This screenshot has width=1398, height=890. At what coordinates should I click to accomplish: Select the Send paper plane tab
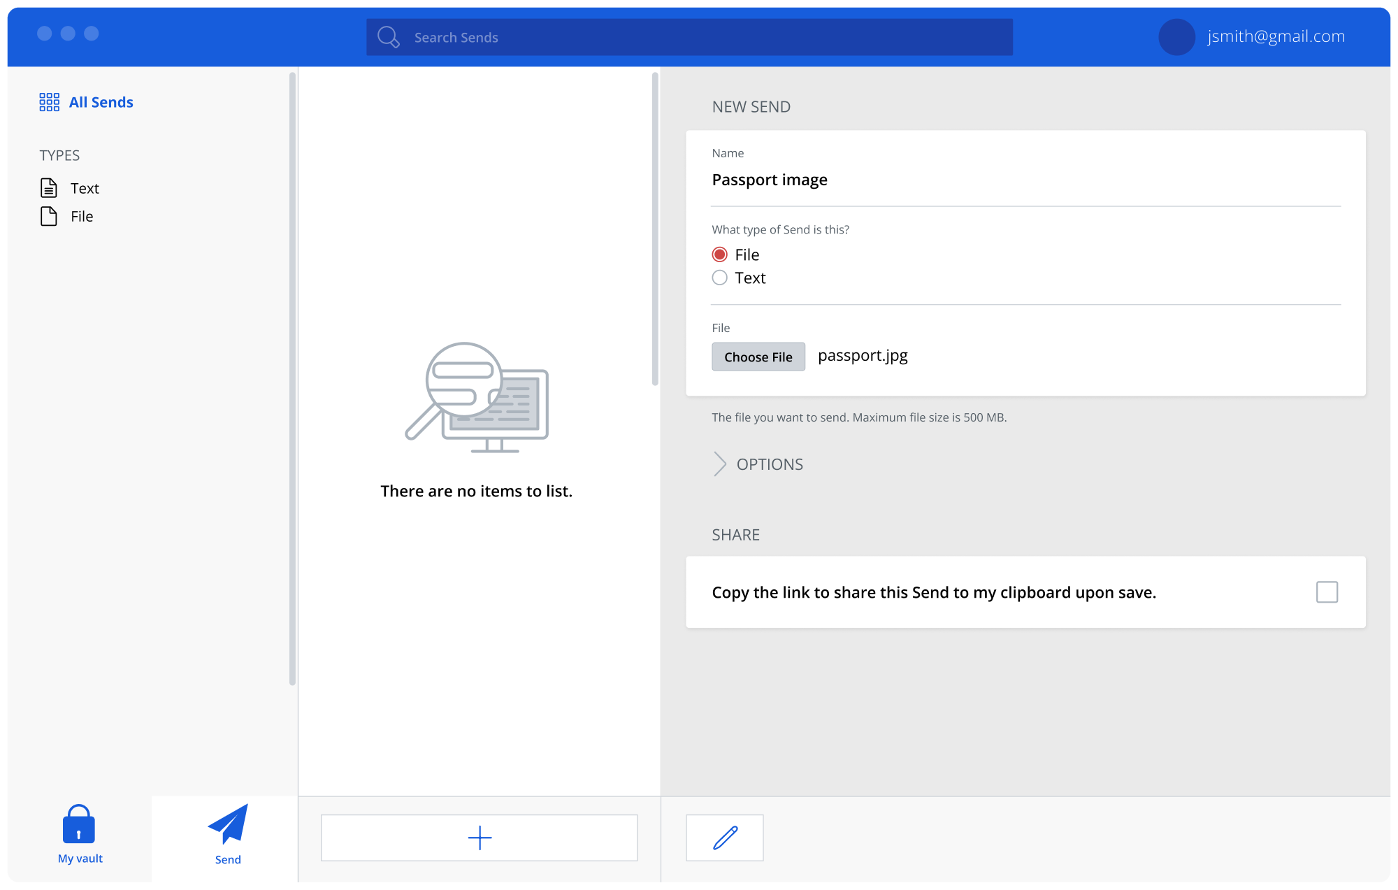[x=228, y=826]
